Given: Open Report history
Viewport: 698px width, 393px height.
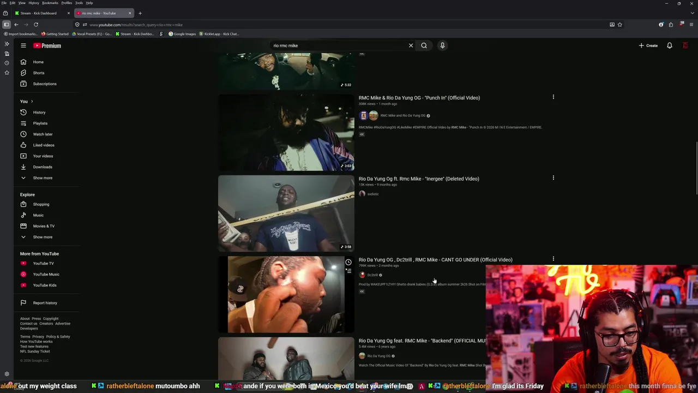Looking at the screenshot, I should click(45, 303).
